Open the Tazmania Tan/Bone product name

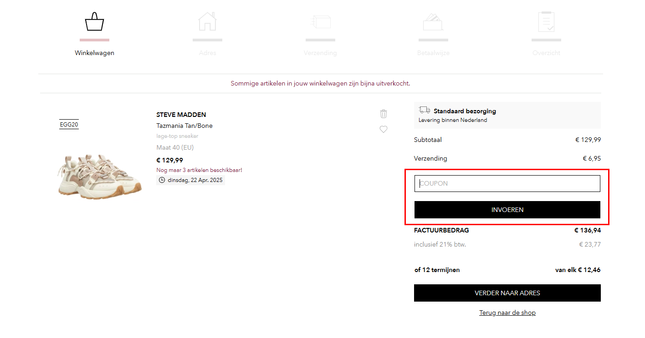[x=184, y=126]
